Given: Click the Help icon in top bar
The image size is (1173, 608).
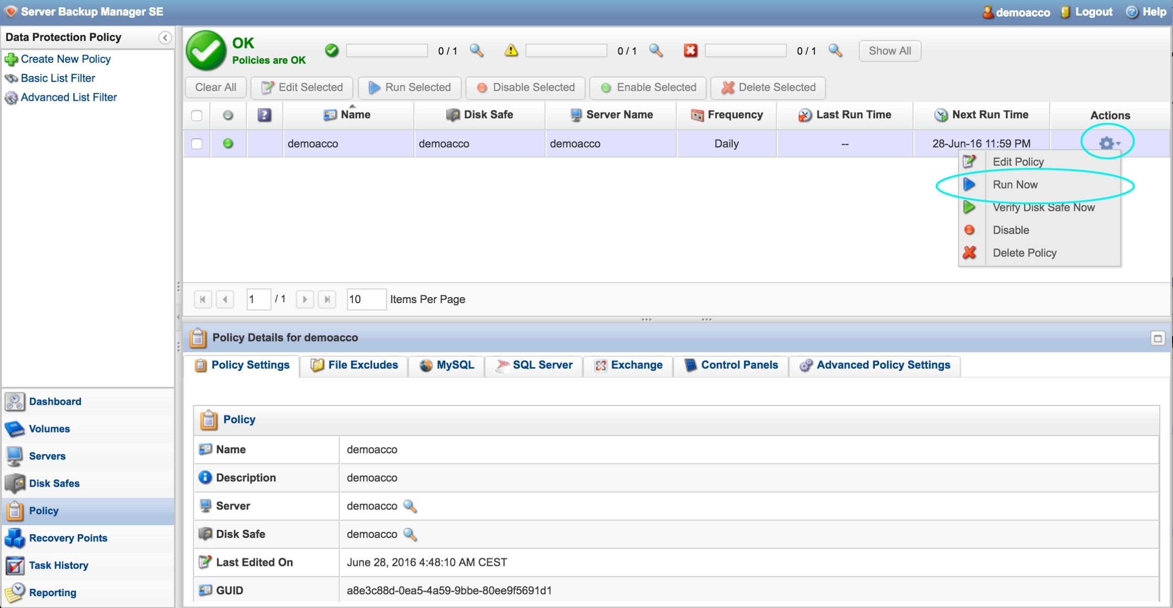Looking at the screenshot, I should pyautogui.click(x=1131, y=12).
